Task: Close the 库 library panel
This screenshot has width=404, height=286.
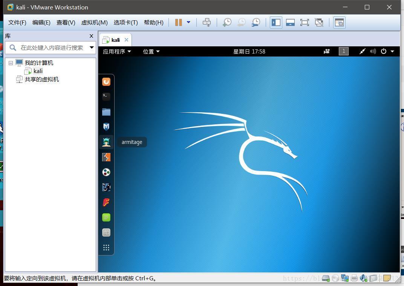Action: pyautogui.click(x=91, y=36)
